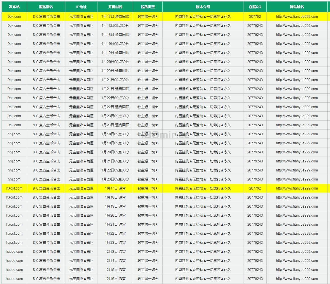Select huocq.com cell in the 12月4日 row
This screenshot has height=284, width=330.
coord(14,260)
